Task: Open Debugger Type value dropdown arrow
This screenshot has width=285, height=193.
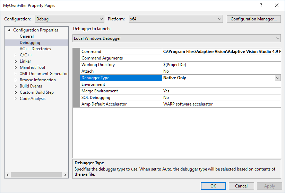Action: (278, 78)
